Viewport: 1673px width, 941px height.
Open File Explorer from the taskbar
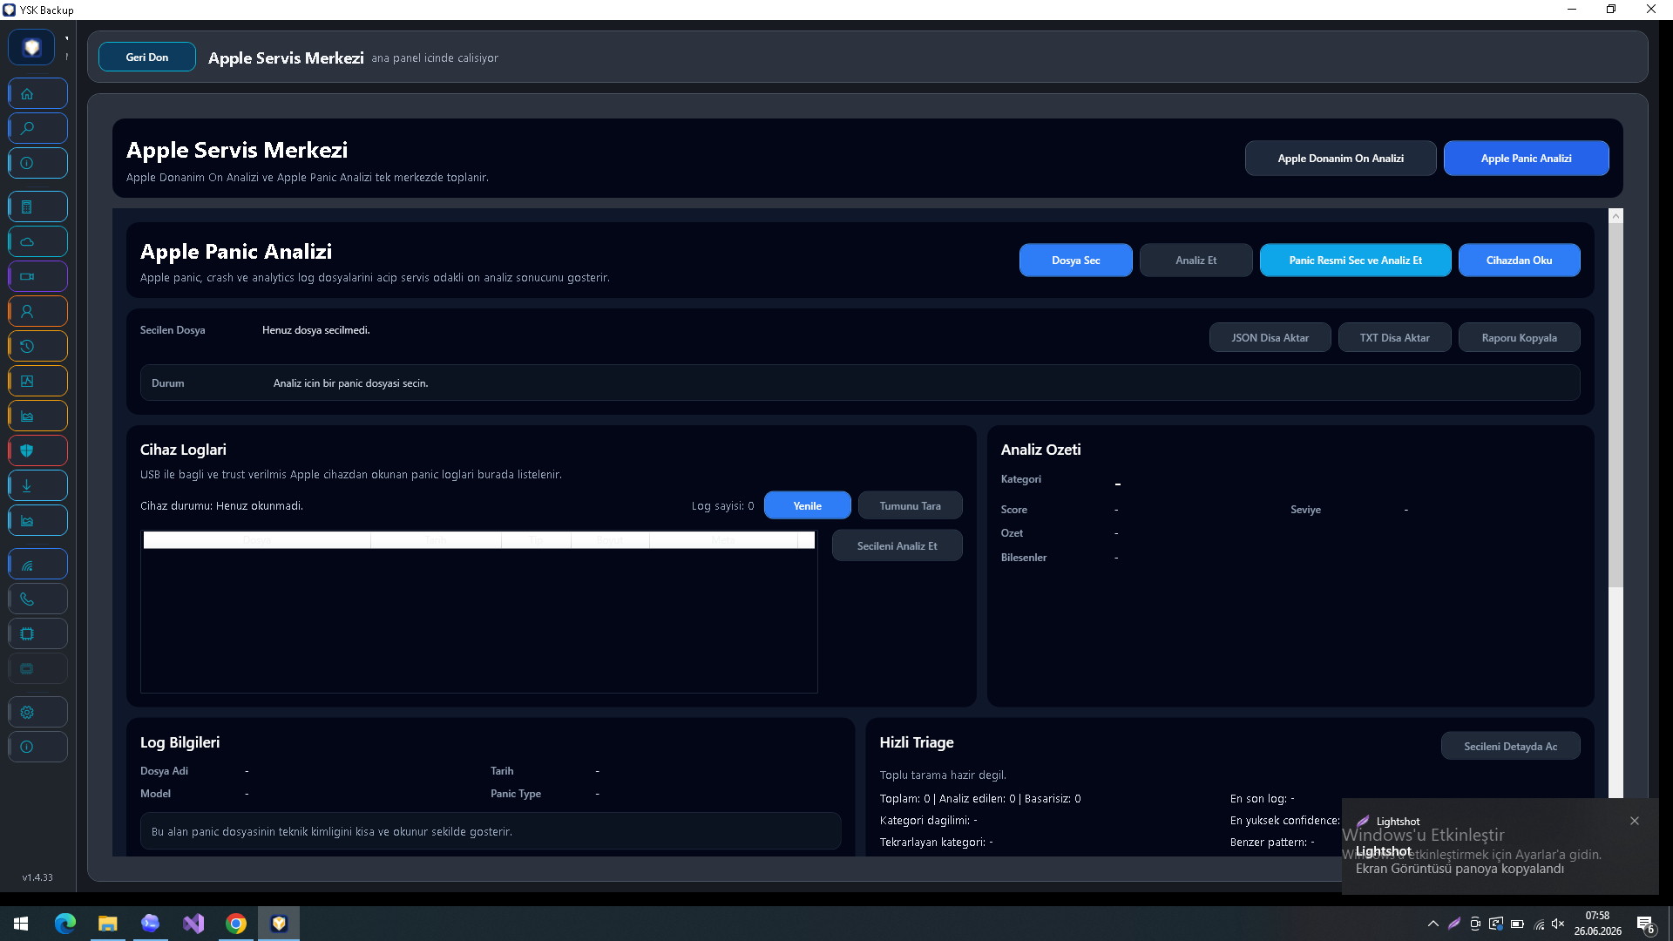click(108, 924)
